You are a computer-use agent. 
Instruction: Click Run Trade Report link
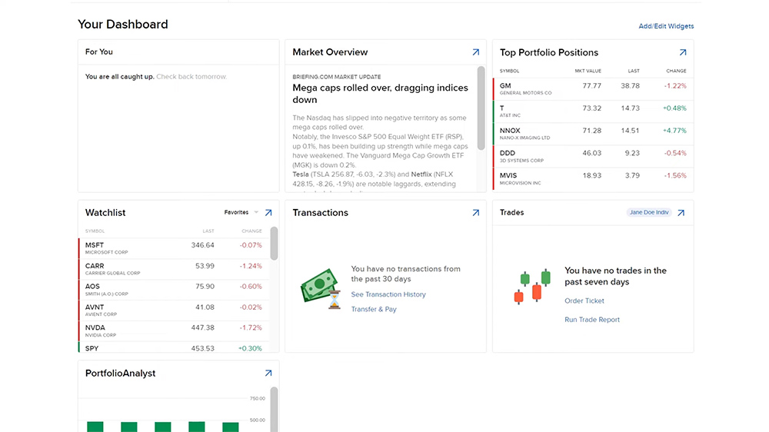[591, 320]
